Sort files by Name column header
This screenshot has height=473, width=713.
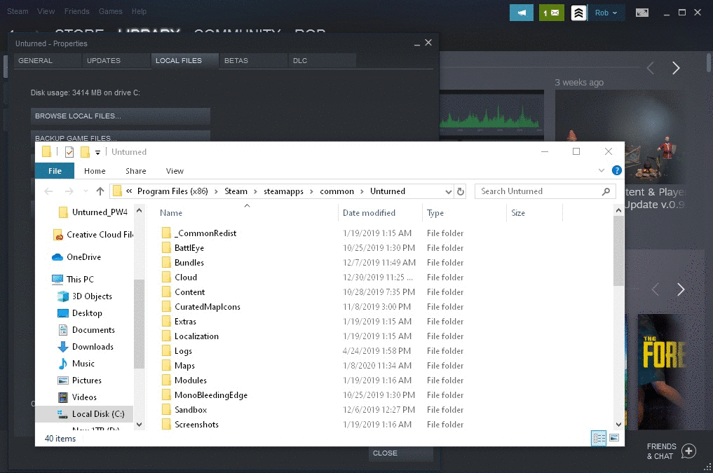click(x=247, y=212)
